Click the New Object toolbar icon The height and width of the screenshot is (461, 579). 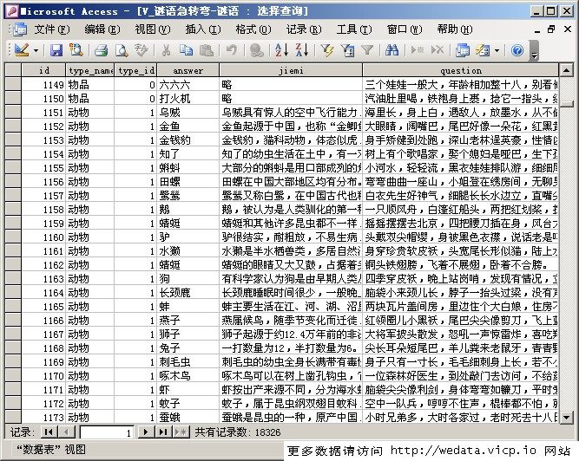pyautogui.click(x=483, y=50)
